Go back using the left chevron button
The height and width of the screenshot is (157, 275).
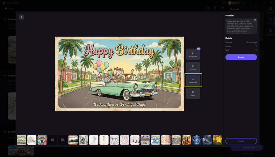pyautogui.click(x=21, y=17)
